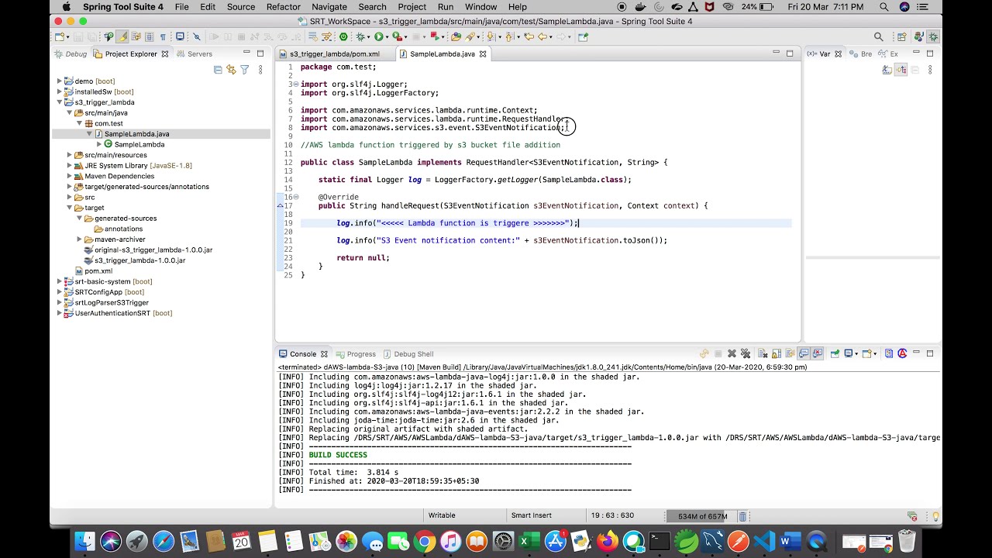
Task: Expand the Maven Dependencies node
Action: 70,176
